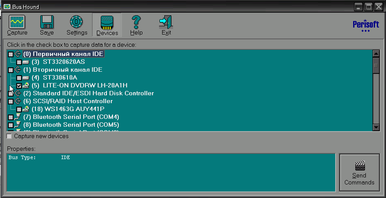Select the (0) Первичный канал IDE row
The image size is (386, 198).
pyautogui.click(x=64, y=54)
